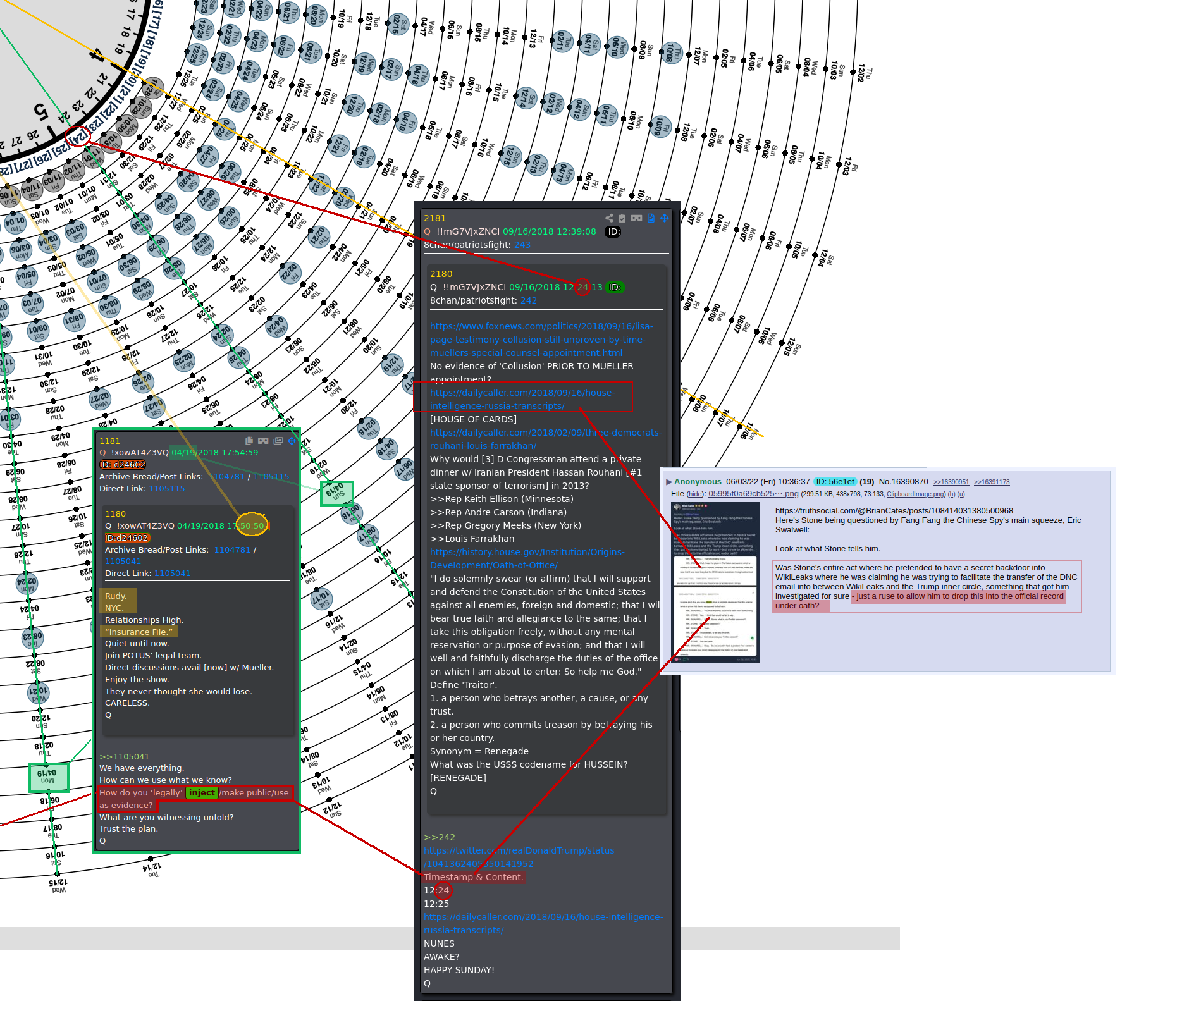This screenshot has width=1201, height=1013.
Task: Click the 04/19/2018 17:54:59 timestamp
Action: pyautogui.click(x=215, y=452)
